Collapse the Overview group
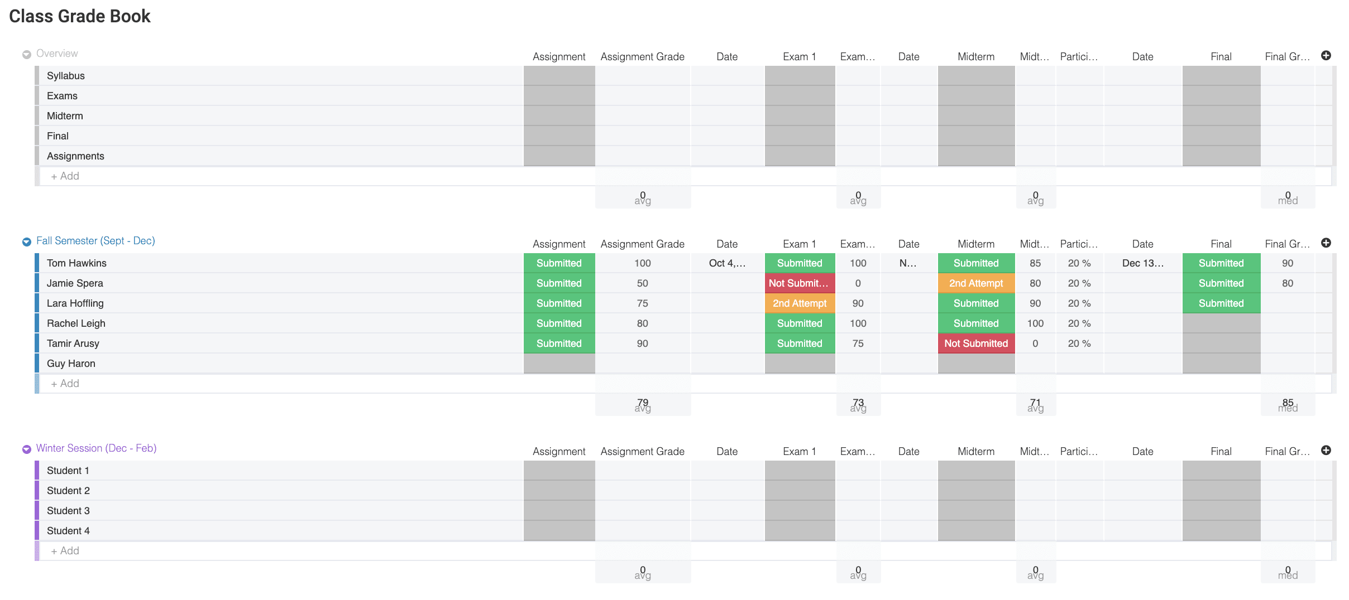 (26, 54)
